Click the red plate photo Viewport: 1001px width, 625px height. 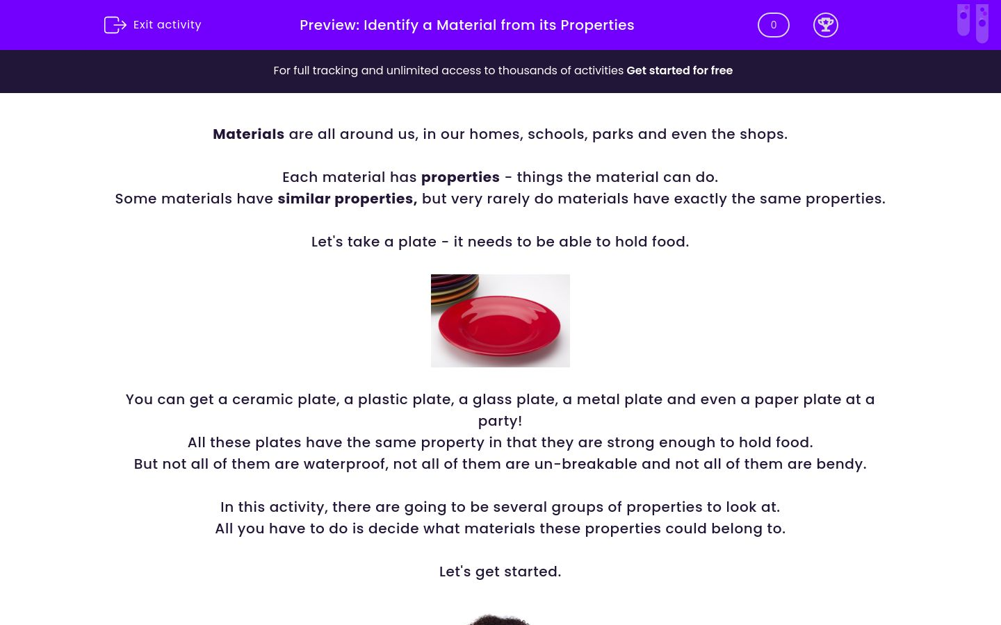tap(500, 321)
